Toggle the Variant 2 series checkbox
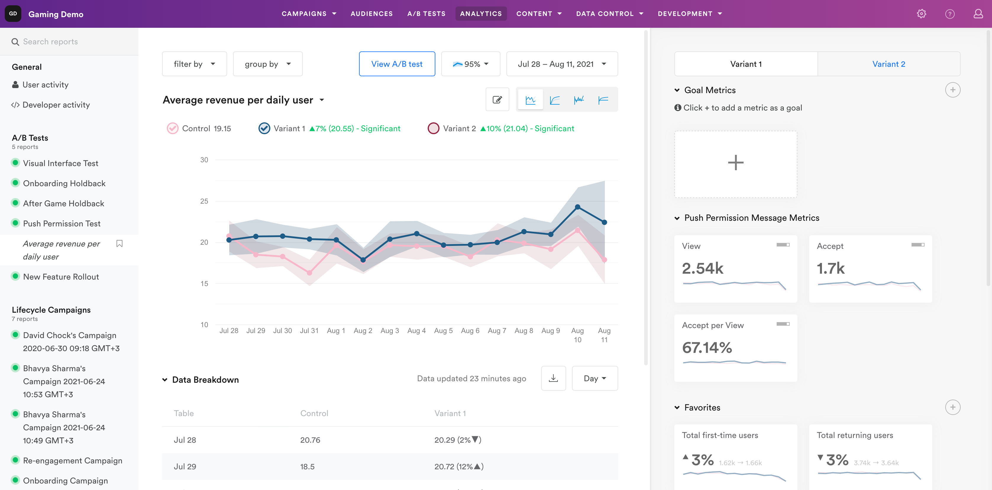The width and height of the screenshot is (992, 490). tap(434, 128)
